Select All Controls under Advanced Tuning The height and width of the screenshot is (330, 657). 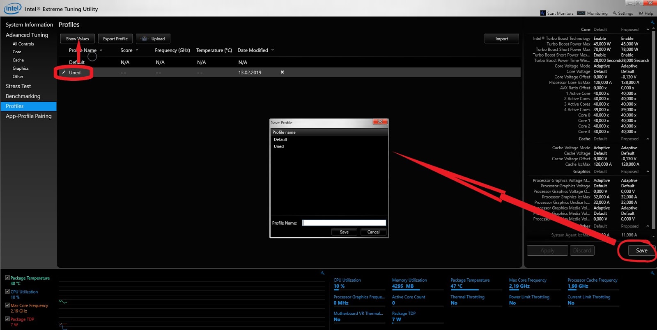coord(23,44)
